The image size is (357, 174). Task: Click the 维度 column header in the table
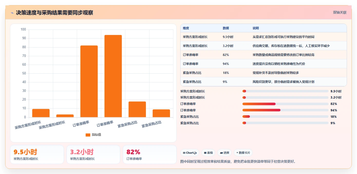click(x=186, y=28)
